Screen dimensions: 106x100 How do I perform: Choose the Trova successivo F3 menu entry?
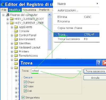click(77, 39)
